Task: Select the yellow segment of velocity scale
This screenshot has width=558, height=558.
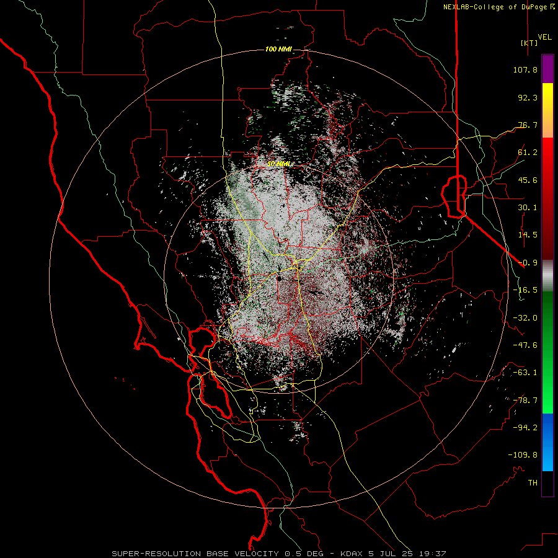Action: pos(547,94)
